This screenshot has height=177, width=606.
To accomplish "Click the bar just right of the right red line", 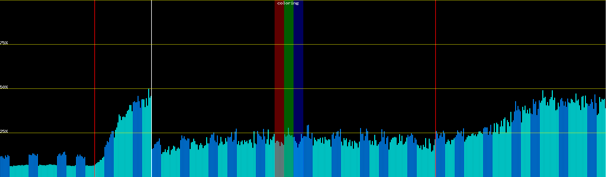I will coord(437,154).
